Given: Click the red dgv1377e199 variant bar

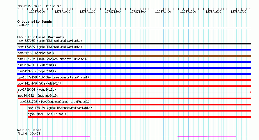Looking at the screenshot, I should [134, 80].
